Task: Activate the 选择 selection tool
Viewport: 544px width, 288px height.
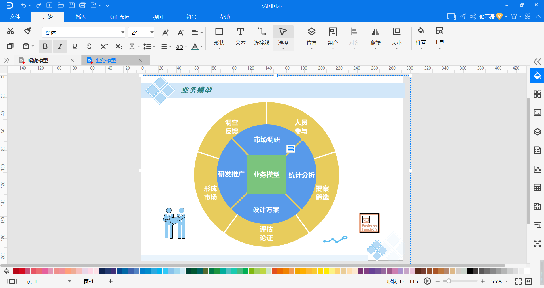Action: (x=283, y=38)
